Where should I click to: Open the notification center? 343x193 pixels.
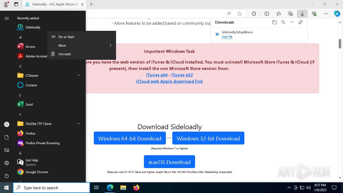tap(334, 188)
